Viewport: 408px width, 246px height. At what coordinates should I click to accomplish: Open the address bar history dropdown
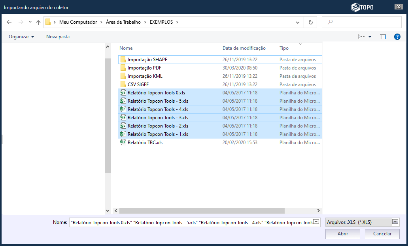pos(298,23)
